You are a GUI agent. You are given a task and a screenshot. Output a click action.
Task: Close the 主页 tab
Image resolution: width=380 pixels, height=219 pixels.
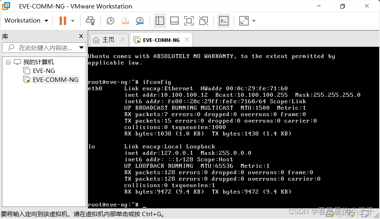(x=122, y=40)
